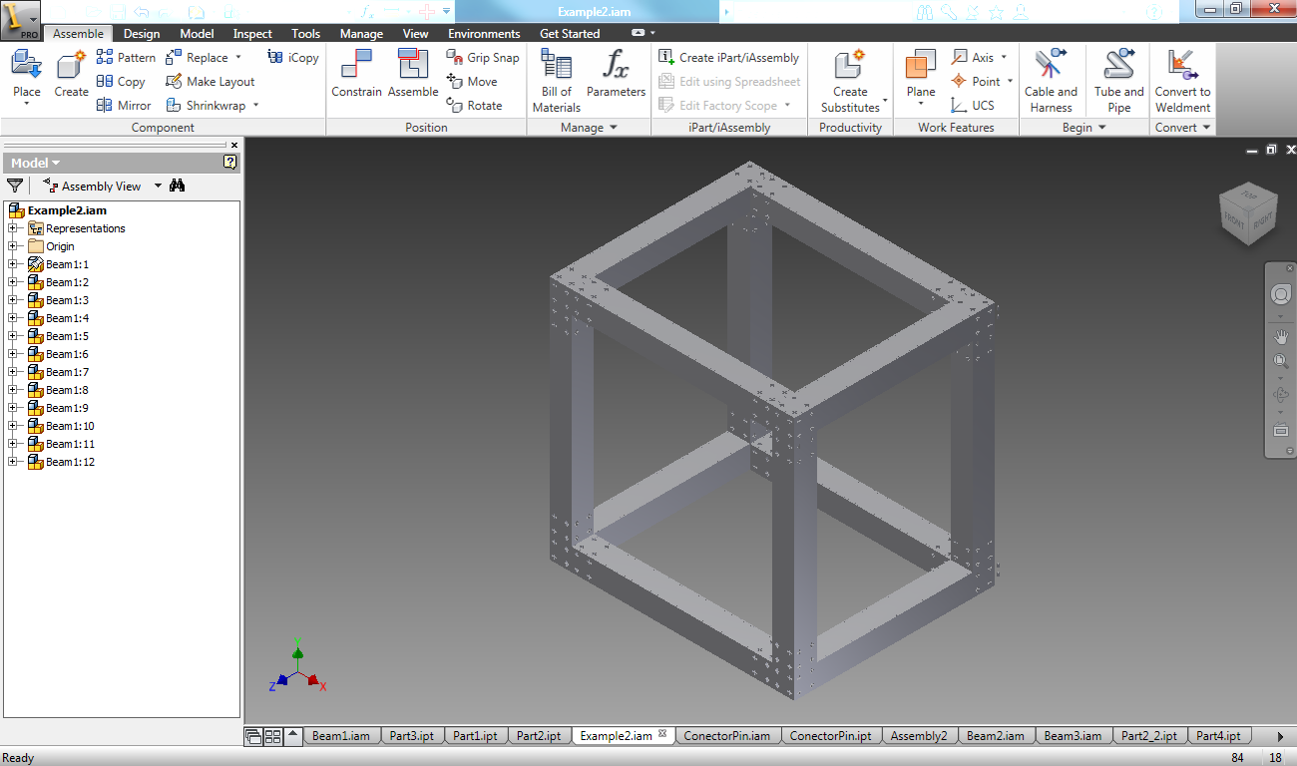The image size is (1297, 766).
Task: Click Create iPart/iAssembly
Action: coord(729,58)
